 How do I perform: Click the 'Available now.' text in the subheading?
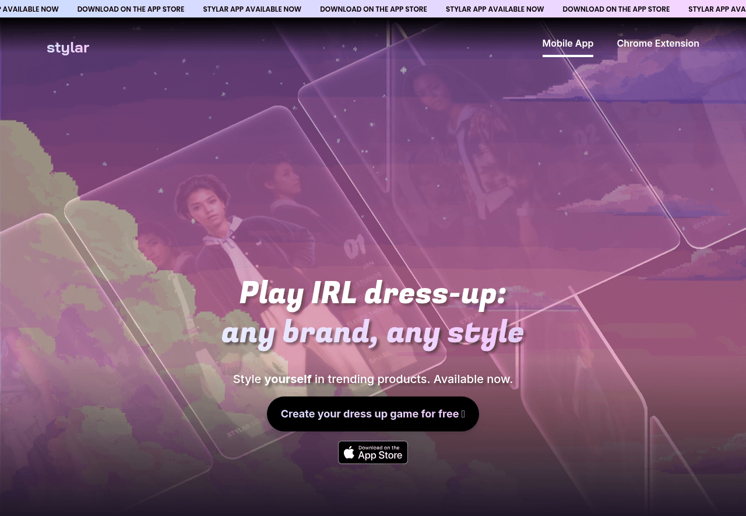473,379
